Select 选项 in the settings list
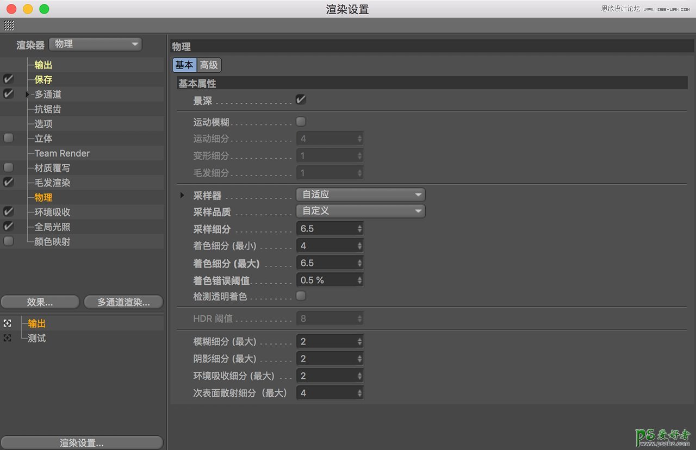 (43, 124)
